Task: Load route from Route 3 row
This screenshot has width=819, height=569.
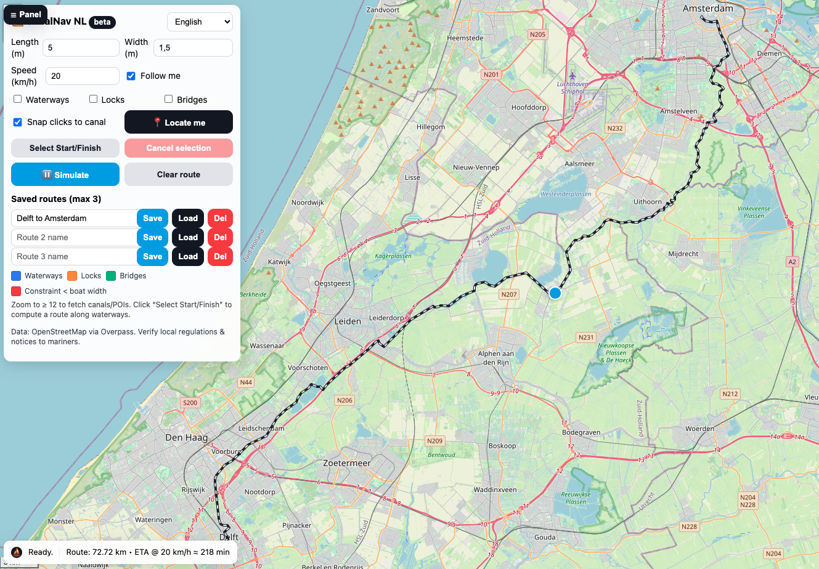Action: 188,256
